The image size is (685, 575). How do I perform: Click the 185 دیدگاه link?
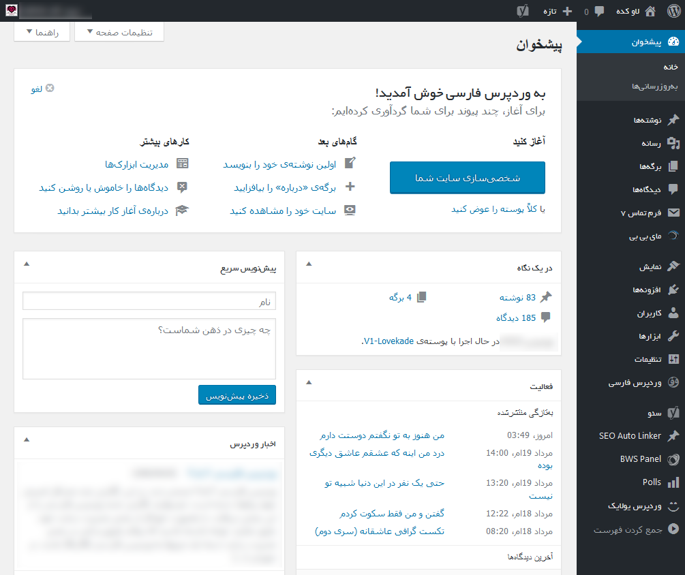(x=515, y=318)
